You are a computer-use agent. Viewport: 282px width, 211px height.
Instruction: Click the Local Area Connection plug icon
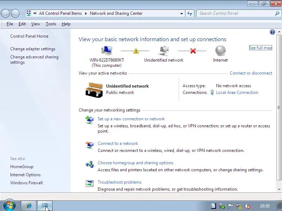tap(212, 92)
